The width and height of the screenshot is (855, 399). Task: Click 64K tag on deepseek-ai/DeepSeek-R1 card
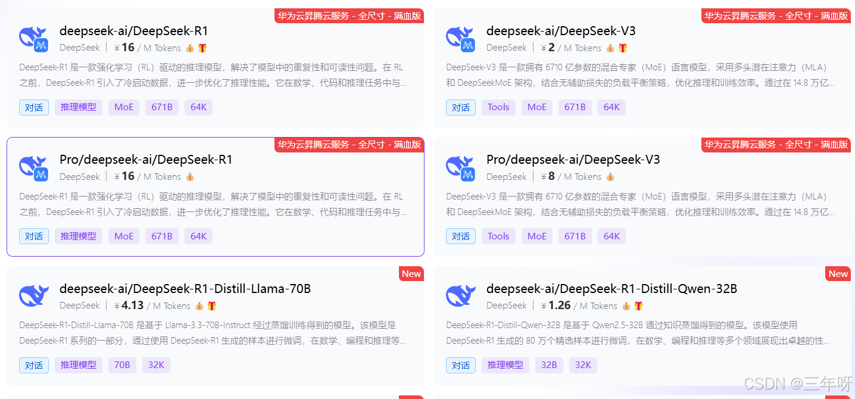tap(198, 107)
